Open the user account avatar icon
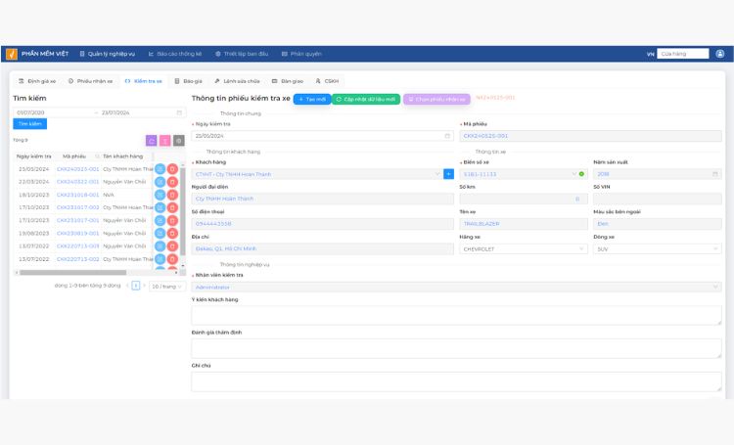 click(719, 54)
